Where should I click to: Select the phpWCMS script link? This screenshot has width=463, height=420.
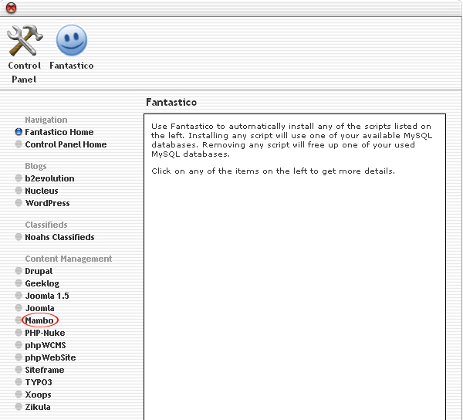[x=46, y=346]
